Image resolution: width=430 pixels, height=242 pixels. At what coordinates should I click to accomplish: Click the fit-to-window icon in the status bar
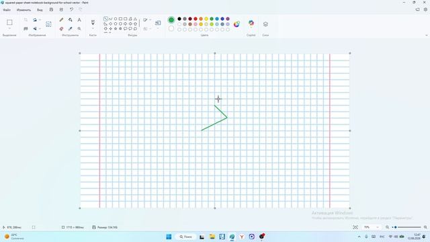click(x=355, y=227)
